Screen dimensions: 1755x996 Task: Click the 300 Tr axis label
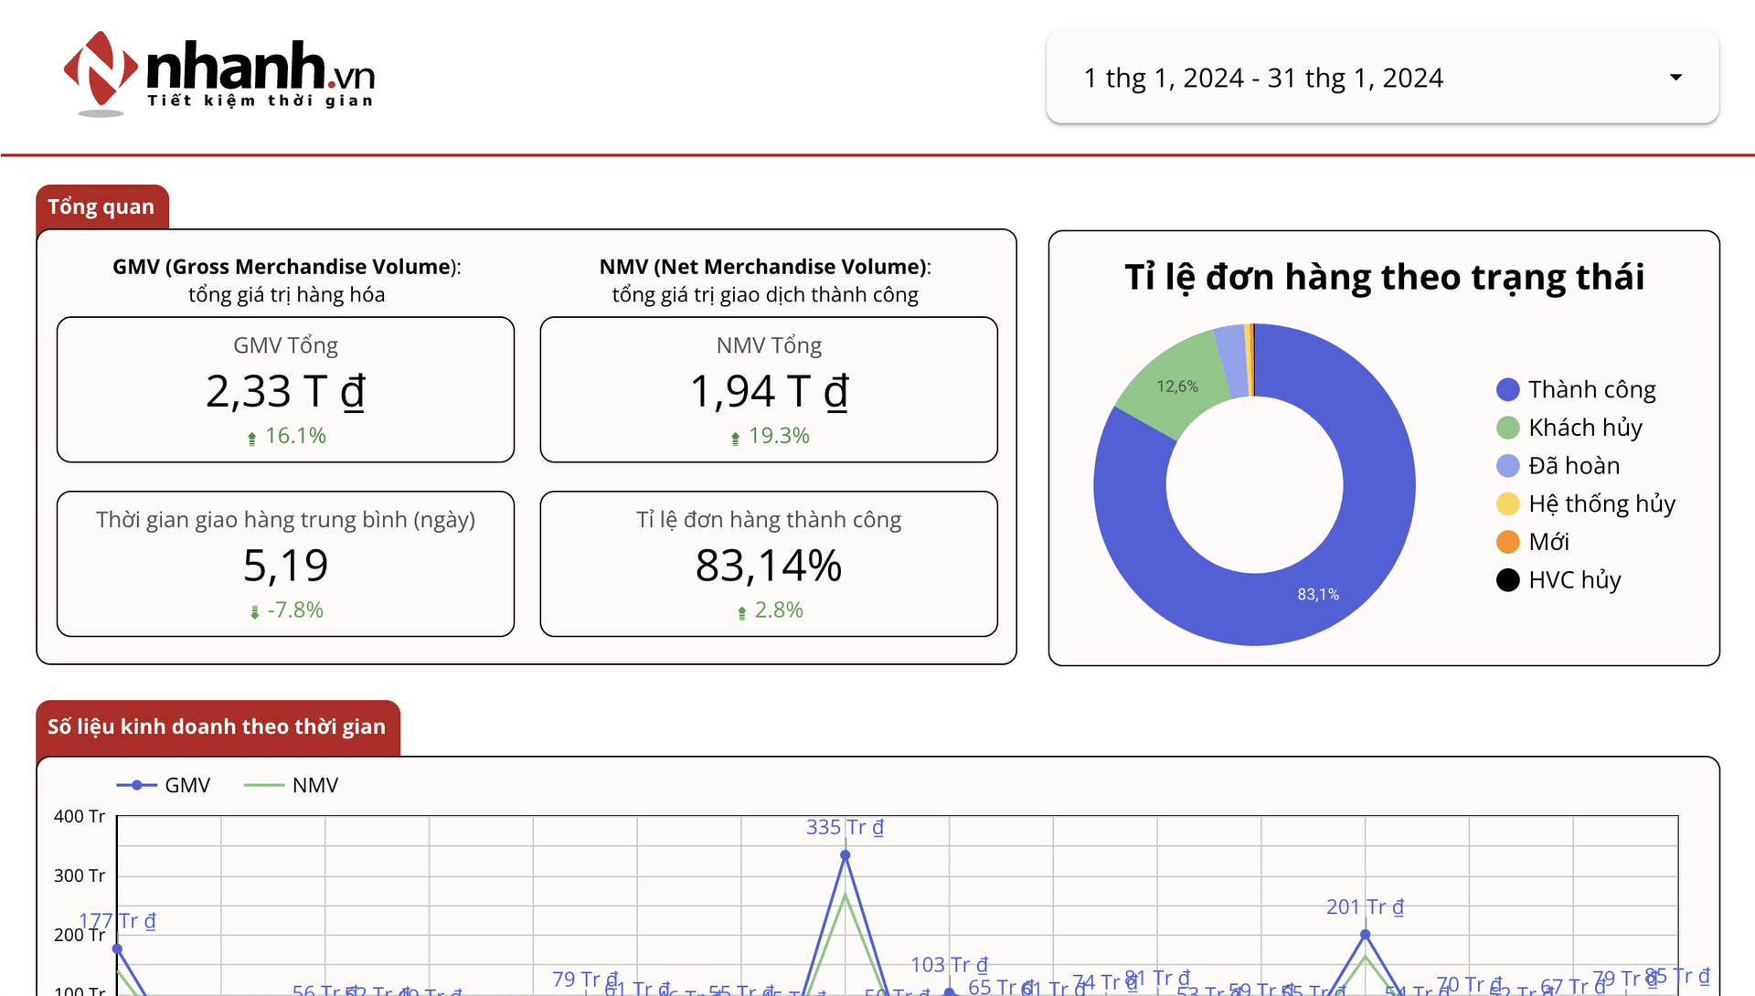(80, 875)
